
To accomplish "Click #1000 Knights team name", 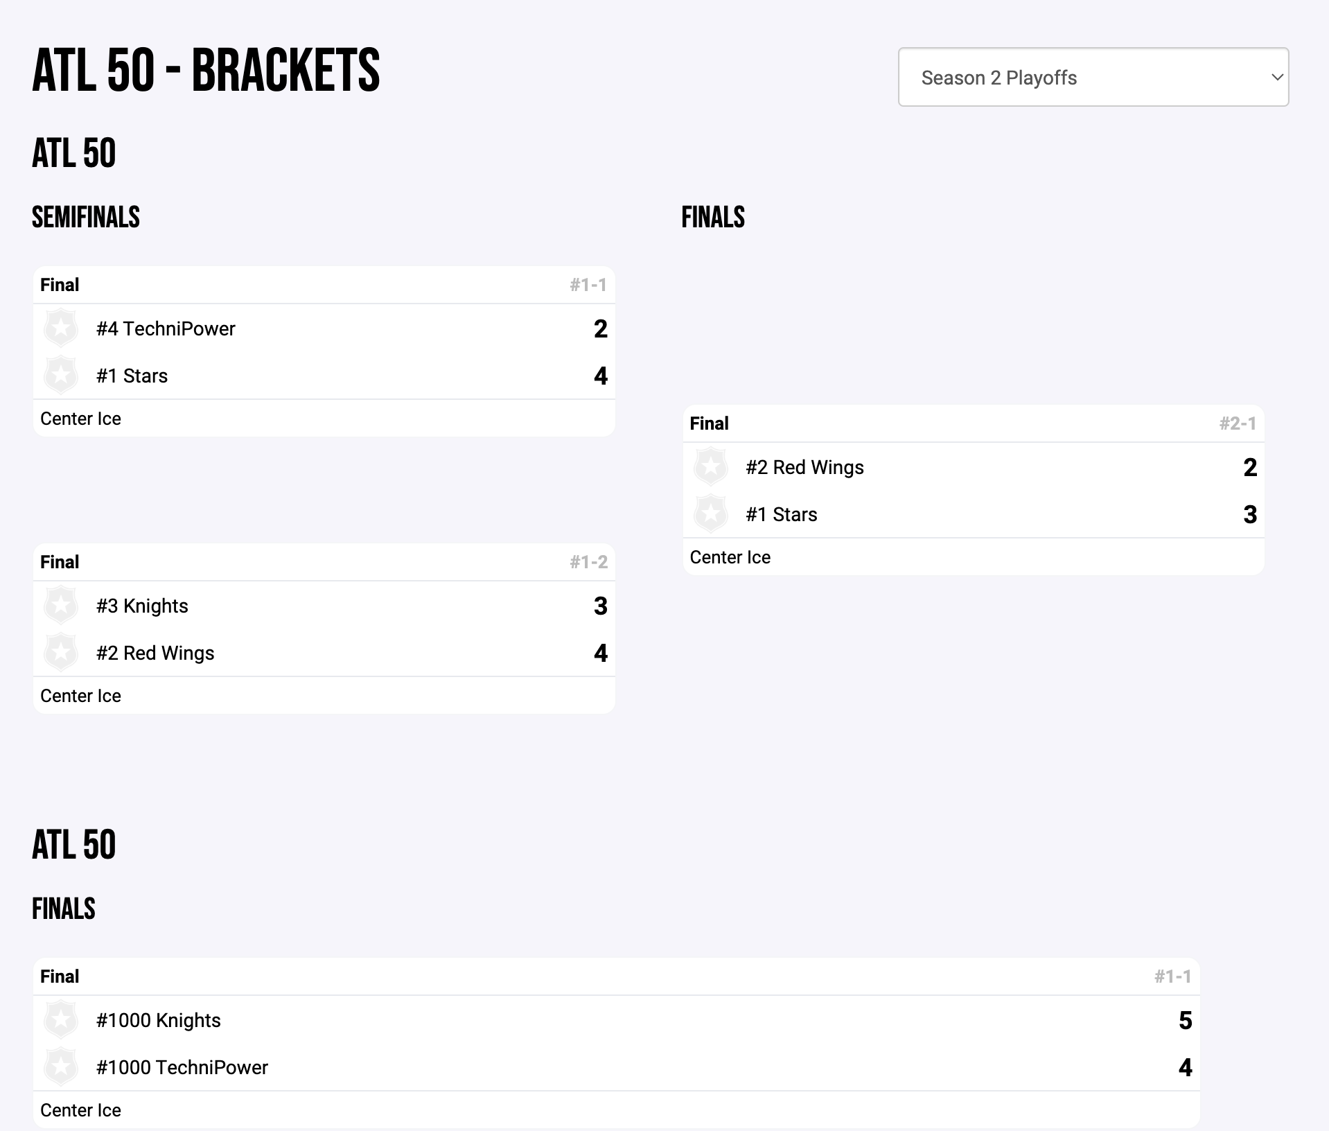I will [158, 1020].
